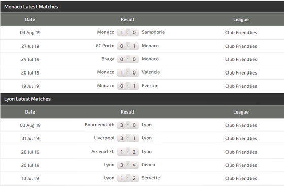Click the Genoa team name
284x186 pixels.
pos(148,165)
